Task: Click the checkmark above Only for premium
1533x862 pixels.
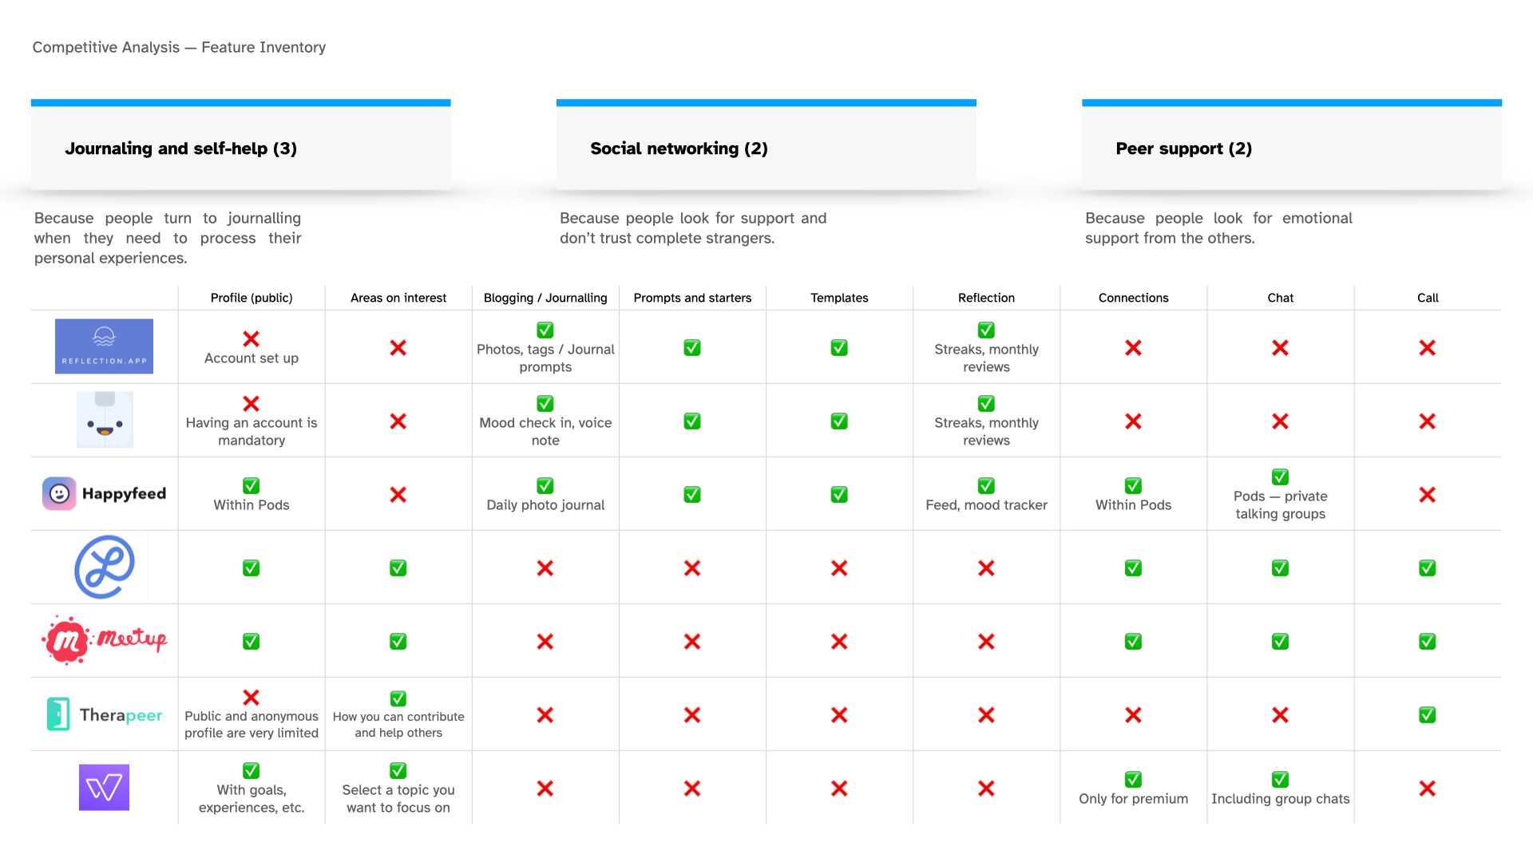Action: click(1133, 779)
